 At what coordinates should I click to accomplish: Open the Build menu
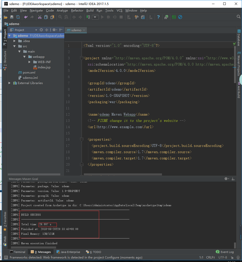[x=90, y=10]
